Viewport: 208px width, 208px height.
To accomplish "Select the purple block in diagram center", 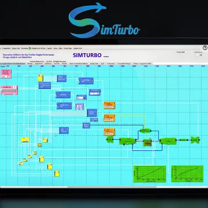I will 79,107.
